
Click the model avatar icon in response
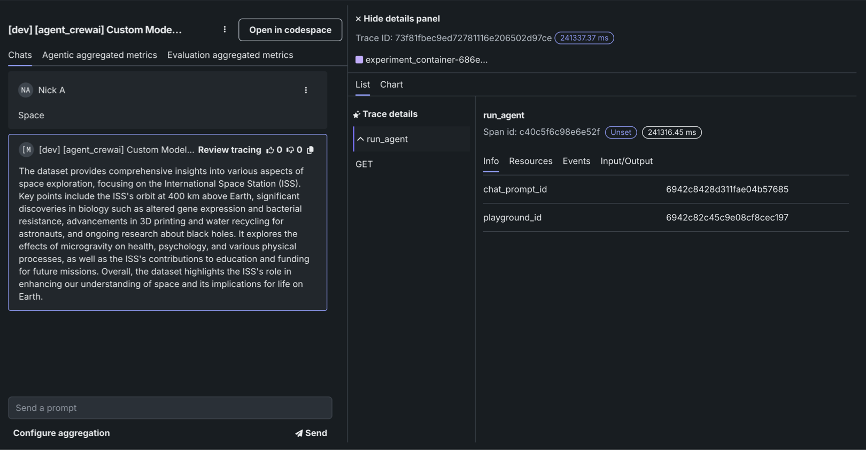27,150
